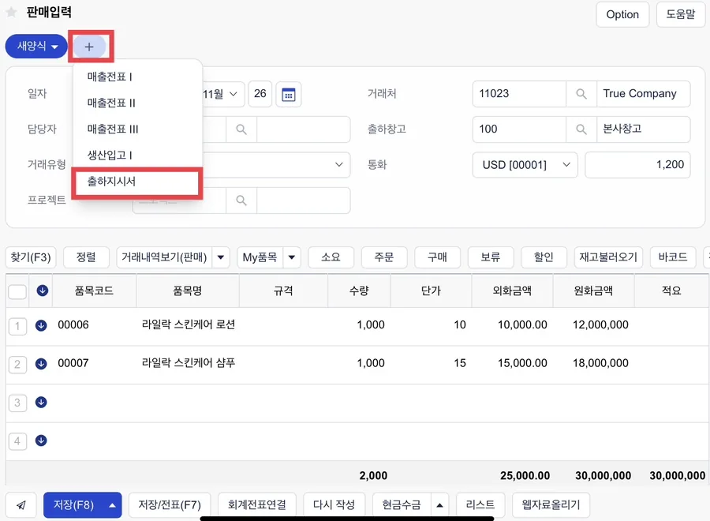Click the 거래처 search magnifier icon
The image size is (710, 521).
coord(581,94)
